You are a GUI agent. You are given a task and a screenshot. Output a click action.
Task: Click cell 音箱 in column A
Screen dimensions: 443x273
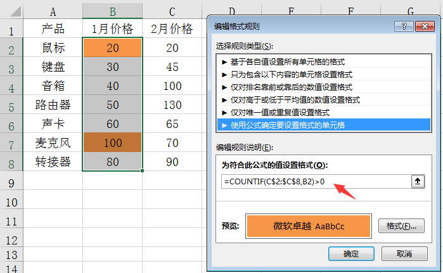click(53, 86)
